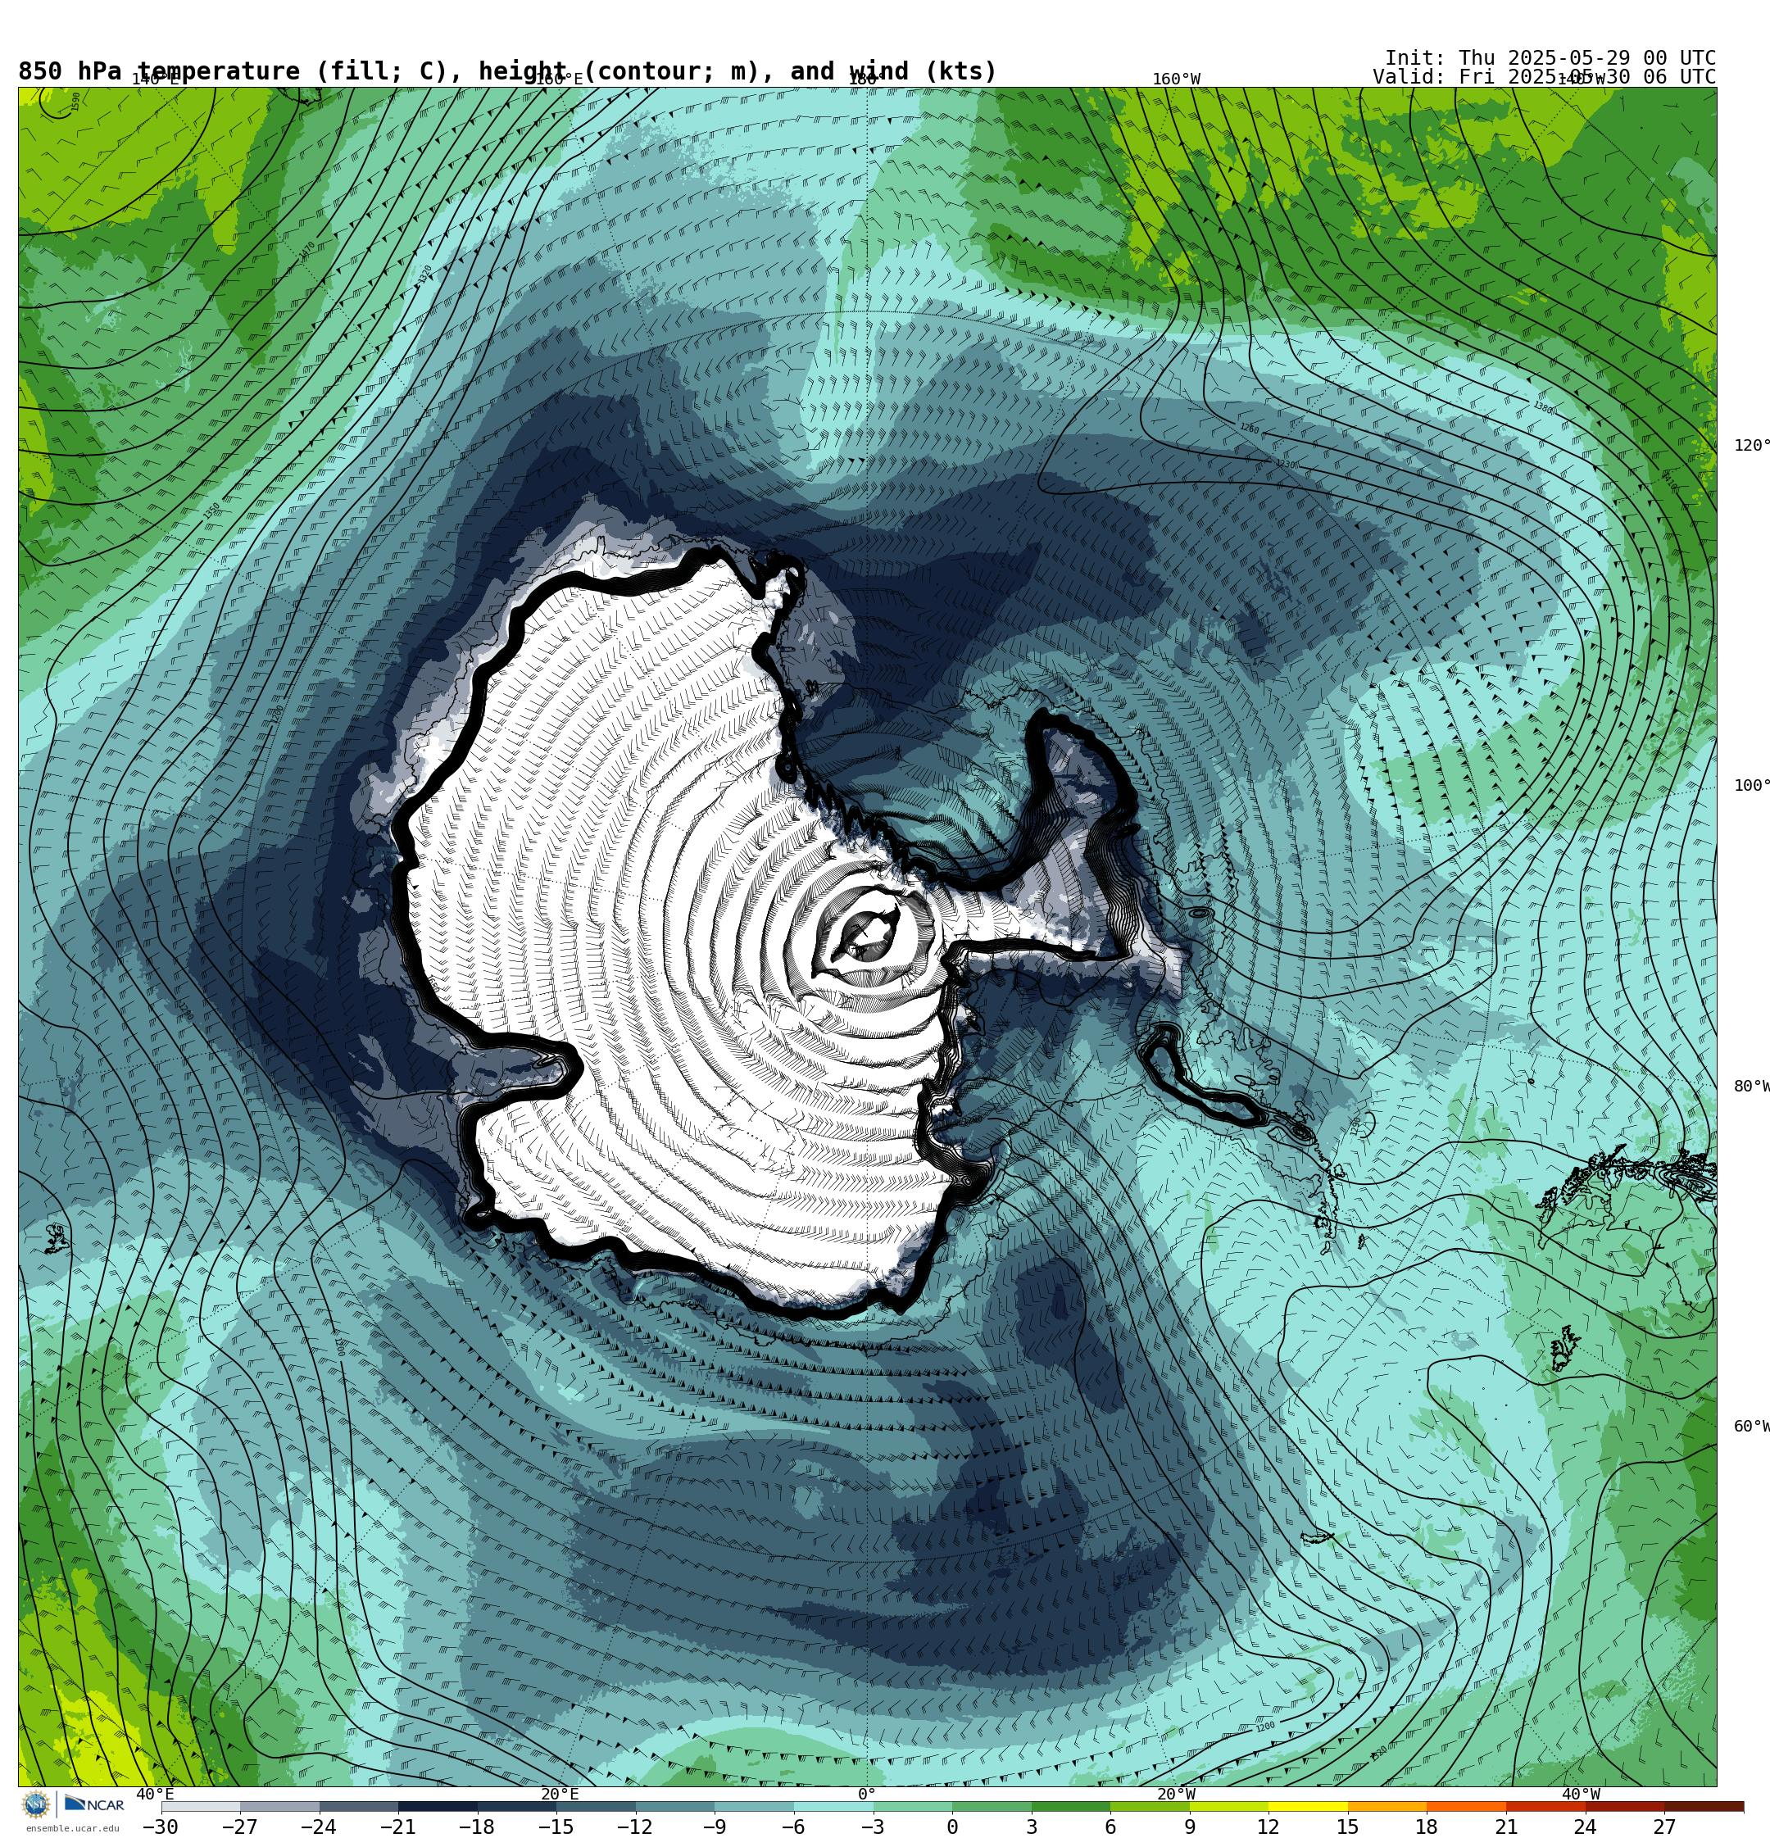Image resolution: width=1770 pixels, height=1838 pixels.
Task: Click the 0° longitude label at bottom
Action: [x=867, y=1794]
